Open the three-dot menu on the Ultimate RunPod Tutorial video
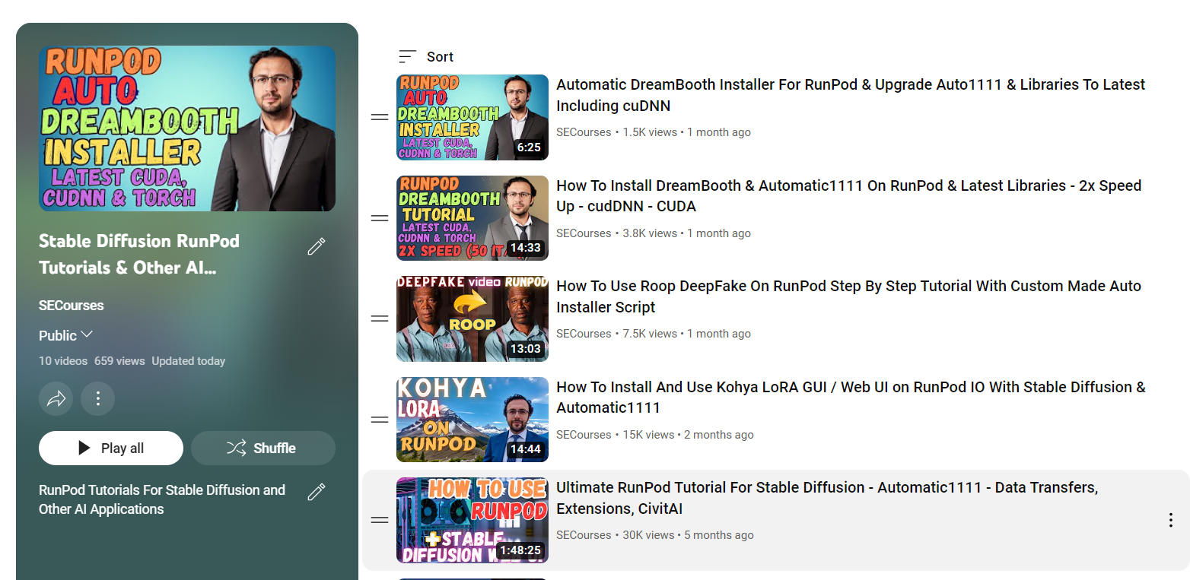The width and height of the screenshot is (1190, 580). pos(1170,519)
